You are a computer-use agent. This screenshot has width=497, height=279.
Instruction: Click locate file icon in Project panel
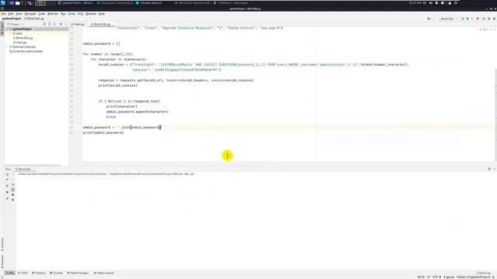click(x=44, y=24)
